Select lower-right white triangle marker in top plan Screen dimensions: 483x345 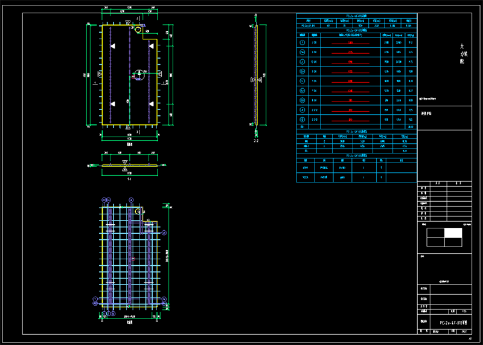point(152,104)
